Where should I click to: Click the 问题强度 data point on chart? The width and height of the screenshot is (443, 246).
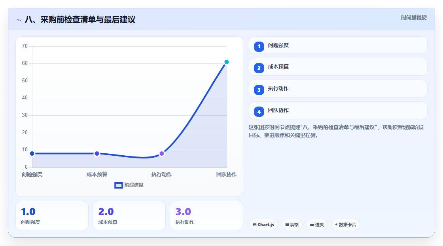point(32,153)
